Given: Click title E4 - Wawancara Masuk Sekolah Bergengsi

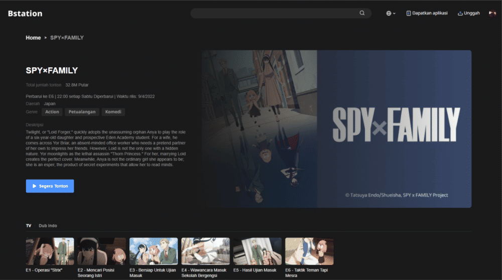Looking at the screenshot, I should (x=204, y=272).
